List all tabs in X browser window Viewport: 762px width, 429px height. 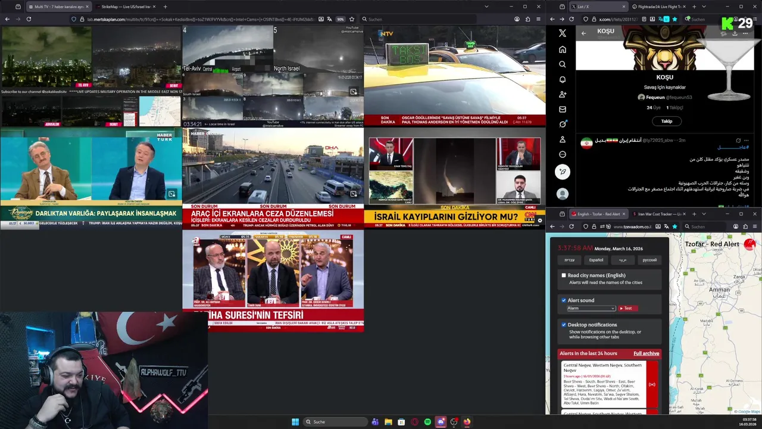pos(704,7)
